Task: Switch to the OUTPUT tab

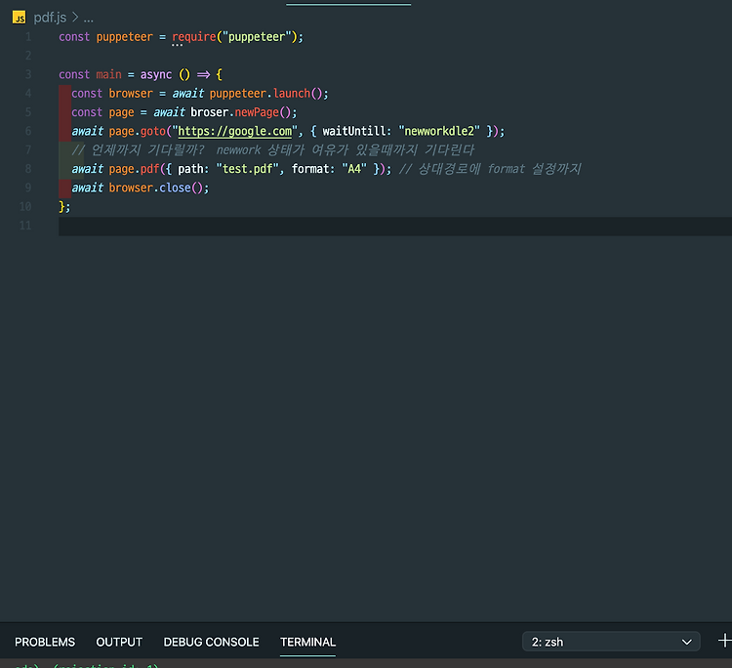Action: 119,642
